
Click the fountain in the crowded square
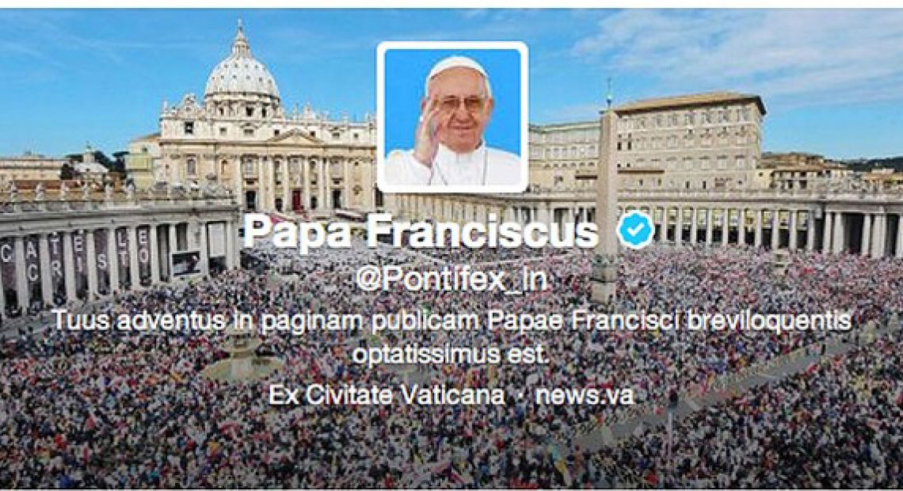[241, 352]
